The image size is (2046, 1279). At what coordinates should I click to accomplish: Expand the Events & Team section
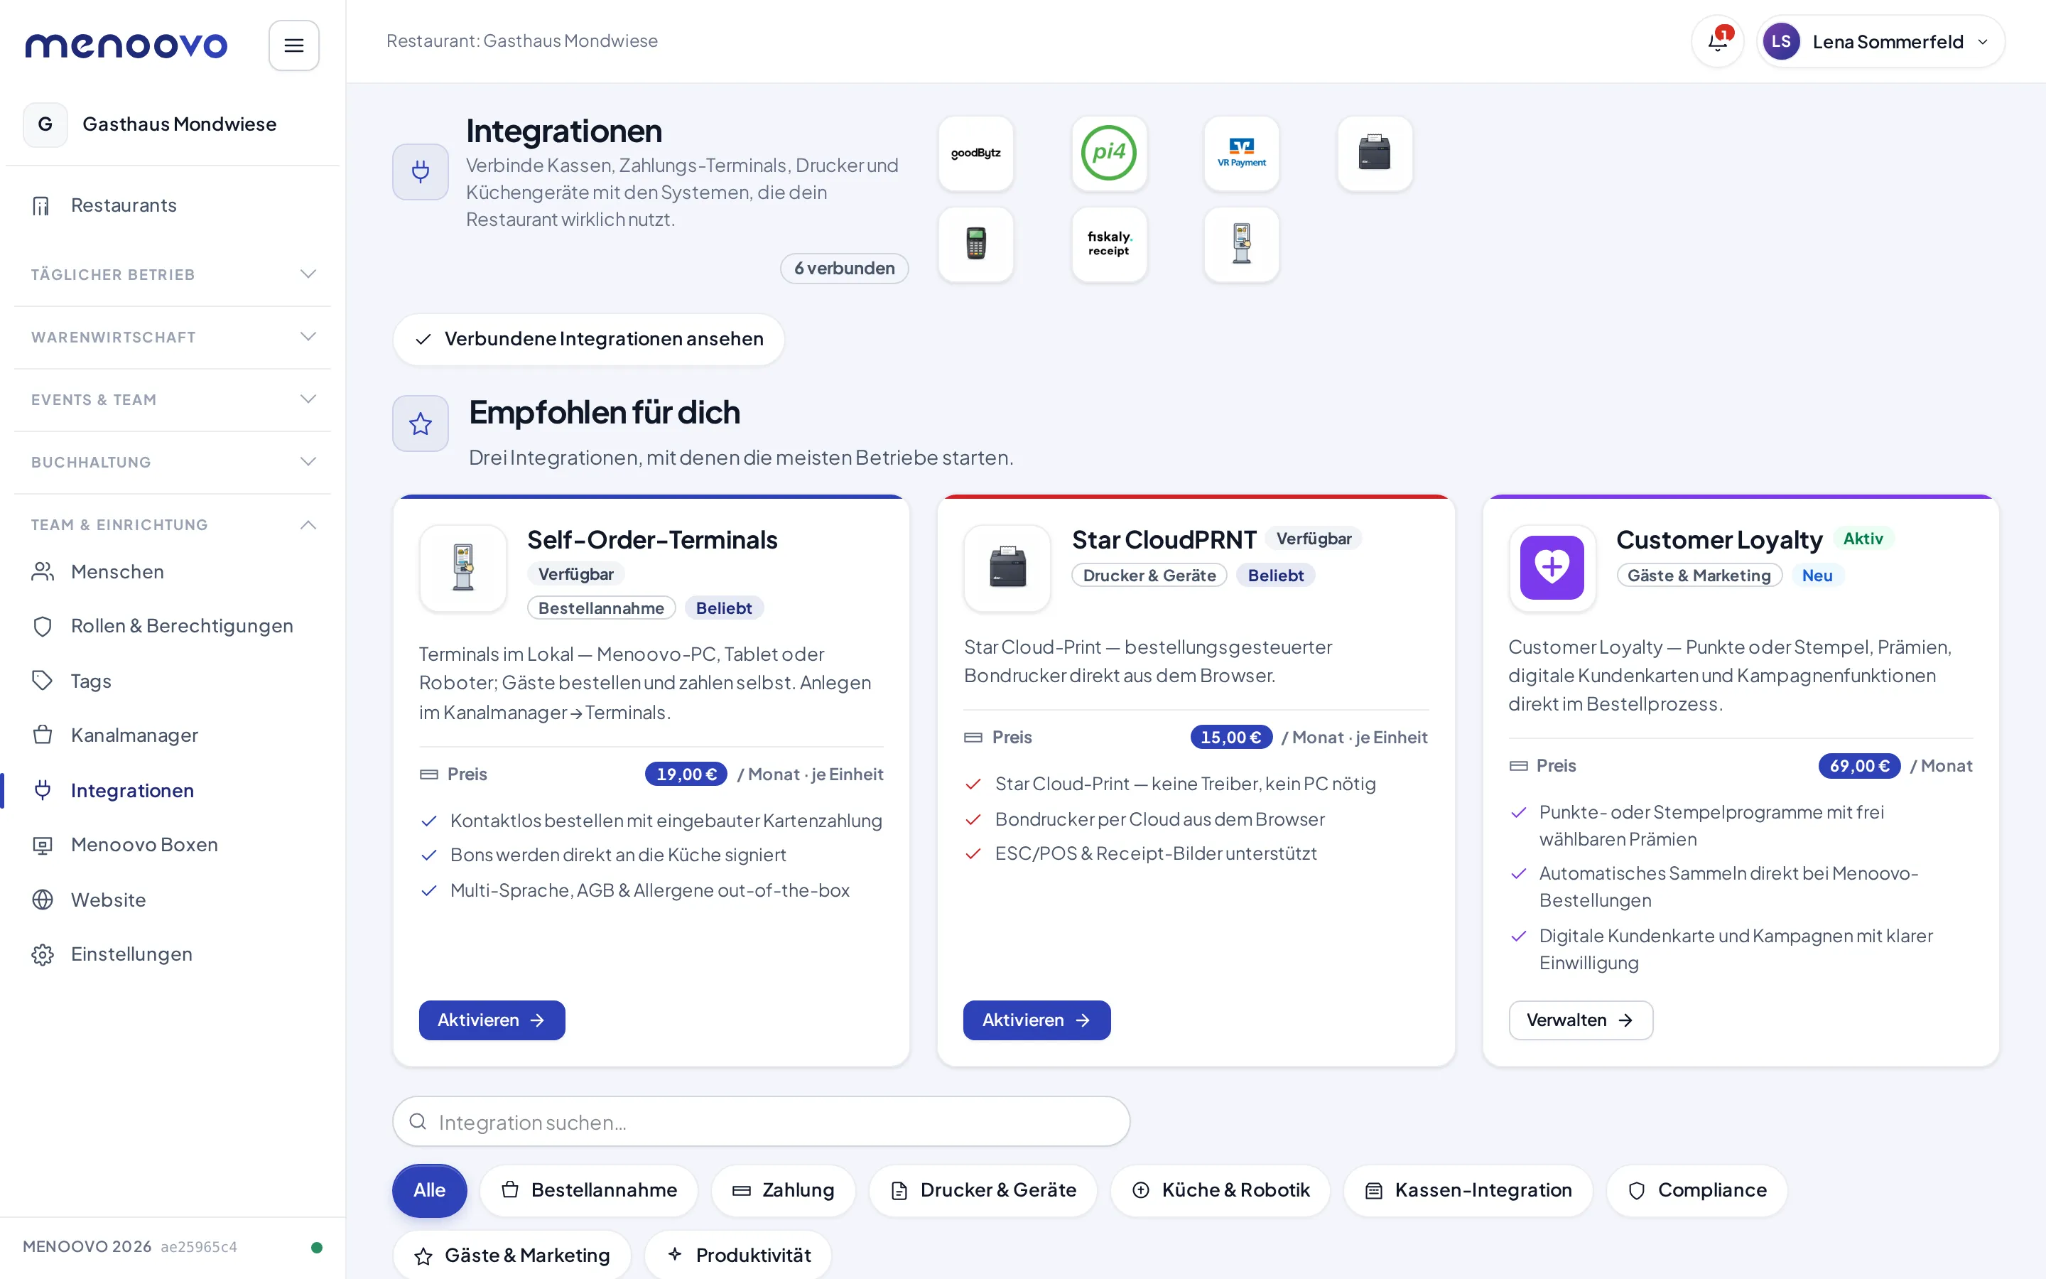click(173, 399)
